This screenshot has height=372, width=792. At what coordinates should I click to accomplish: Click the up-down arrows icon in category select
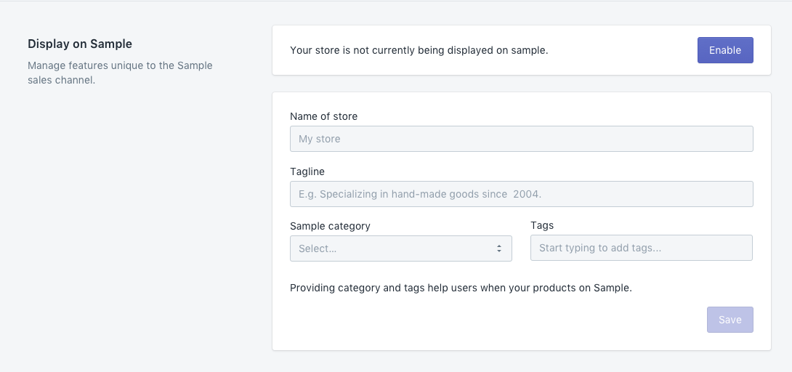click(x=499, y=248)
